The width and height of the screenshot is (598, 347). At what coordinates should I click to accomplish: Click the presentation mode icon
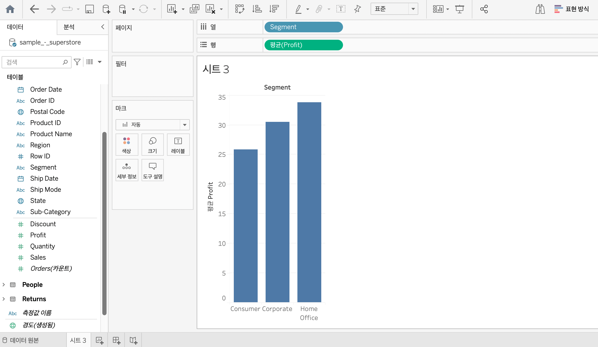pyautogui.click(x=459, y=9)
